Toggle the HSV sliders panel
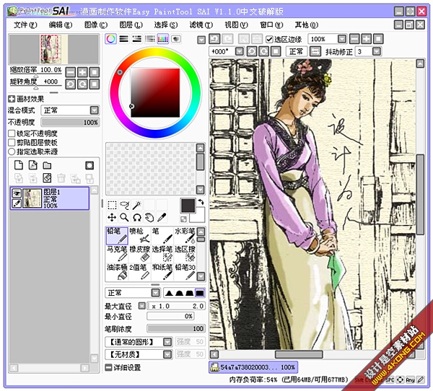 coord(136,39)
